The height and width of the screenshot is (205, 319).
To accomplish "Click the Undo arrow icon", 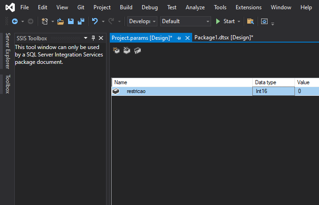I will [x=95, y=21].
